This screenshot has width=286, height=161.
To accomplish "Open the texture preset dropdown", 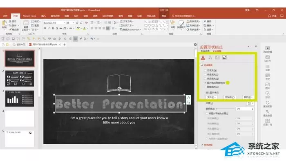I will point(250,103).
